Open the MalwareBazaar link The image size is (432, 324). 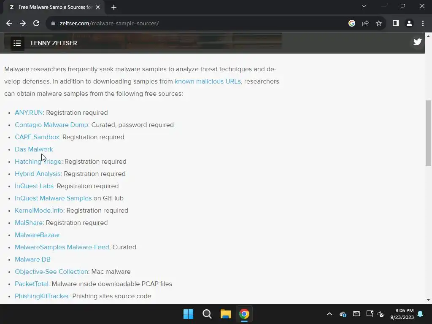tap(38, 235)
